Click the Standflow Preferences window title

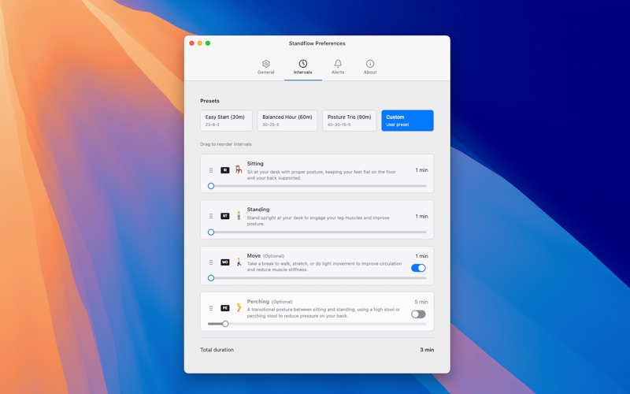(317, 43)
